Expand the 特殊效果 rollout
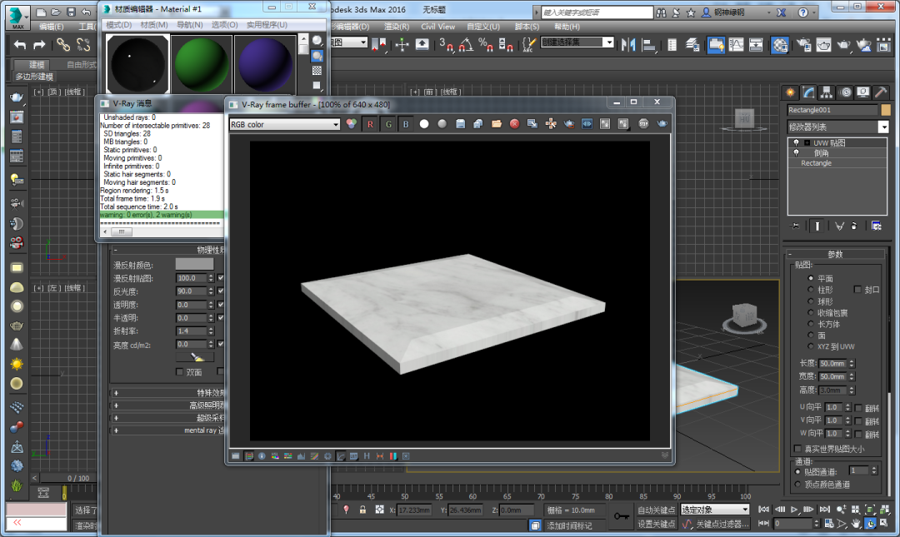 pyautogui.click(x=167, y=393)
